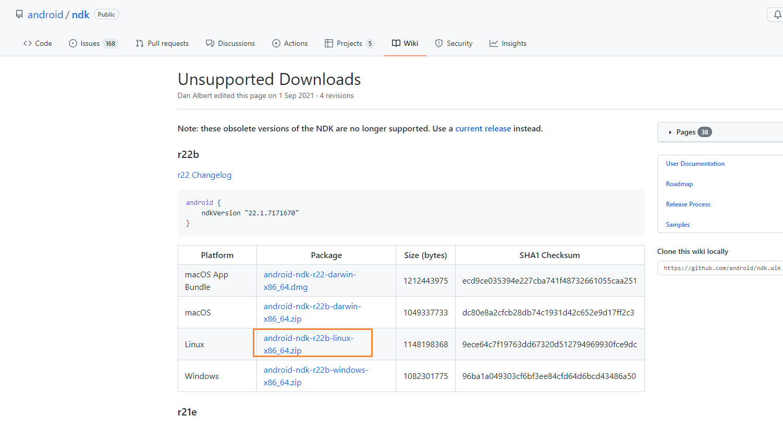Image resolution: width=783 pixels, height=428 pixels.
Task: Click the Linux SHA1 checksum 9ece64c7...
Action: [x=549, y=344]
